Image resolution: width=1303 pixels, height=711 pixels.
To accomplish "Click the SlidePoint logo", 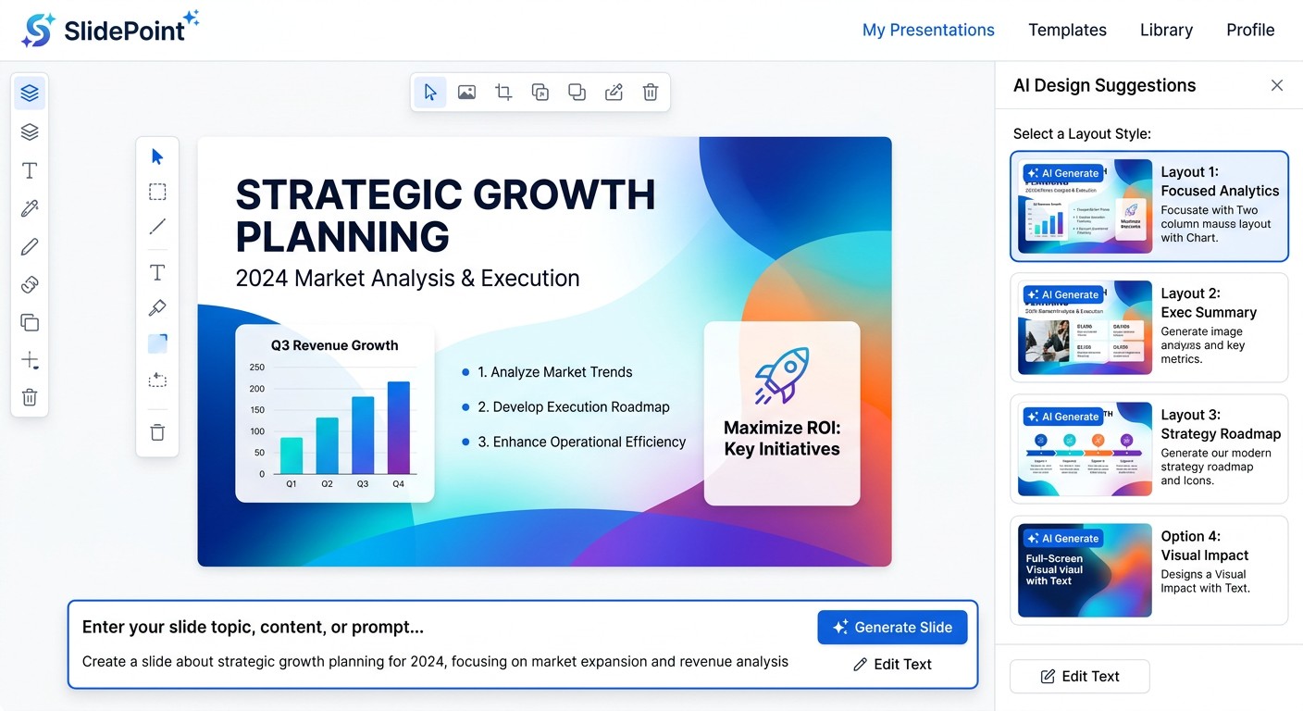I will coord(109,30).
